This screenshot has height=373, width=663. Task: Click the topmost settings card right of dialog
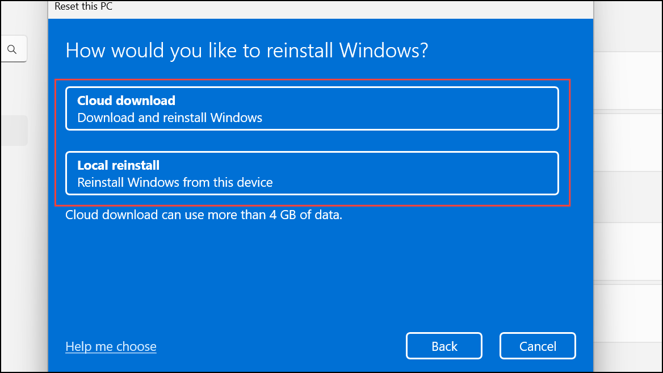point(628,81)
